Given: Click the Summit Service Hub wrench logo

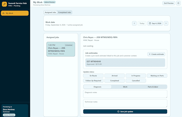Looking at the screenshot, I should (4, 4).
